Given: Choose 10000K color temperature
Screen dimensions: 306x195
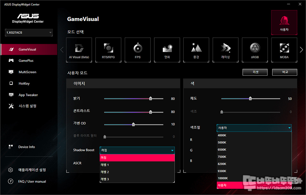Looking at the screenshot, I should [x=254, y=178].
